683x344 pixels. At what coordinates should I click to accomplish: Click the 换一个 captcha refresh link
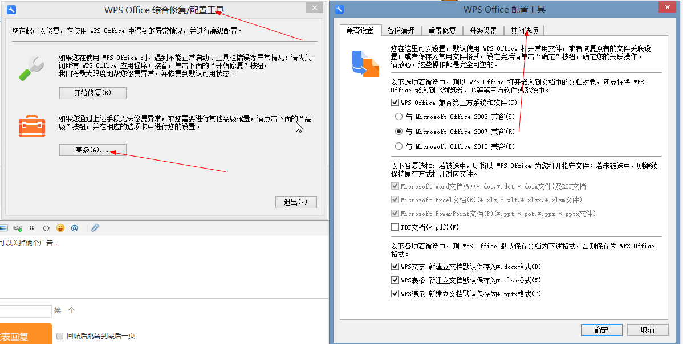tap(64, 310)
